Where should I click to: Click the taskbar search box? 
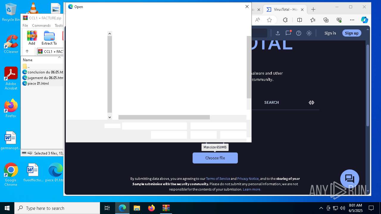(57, 208)
